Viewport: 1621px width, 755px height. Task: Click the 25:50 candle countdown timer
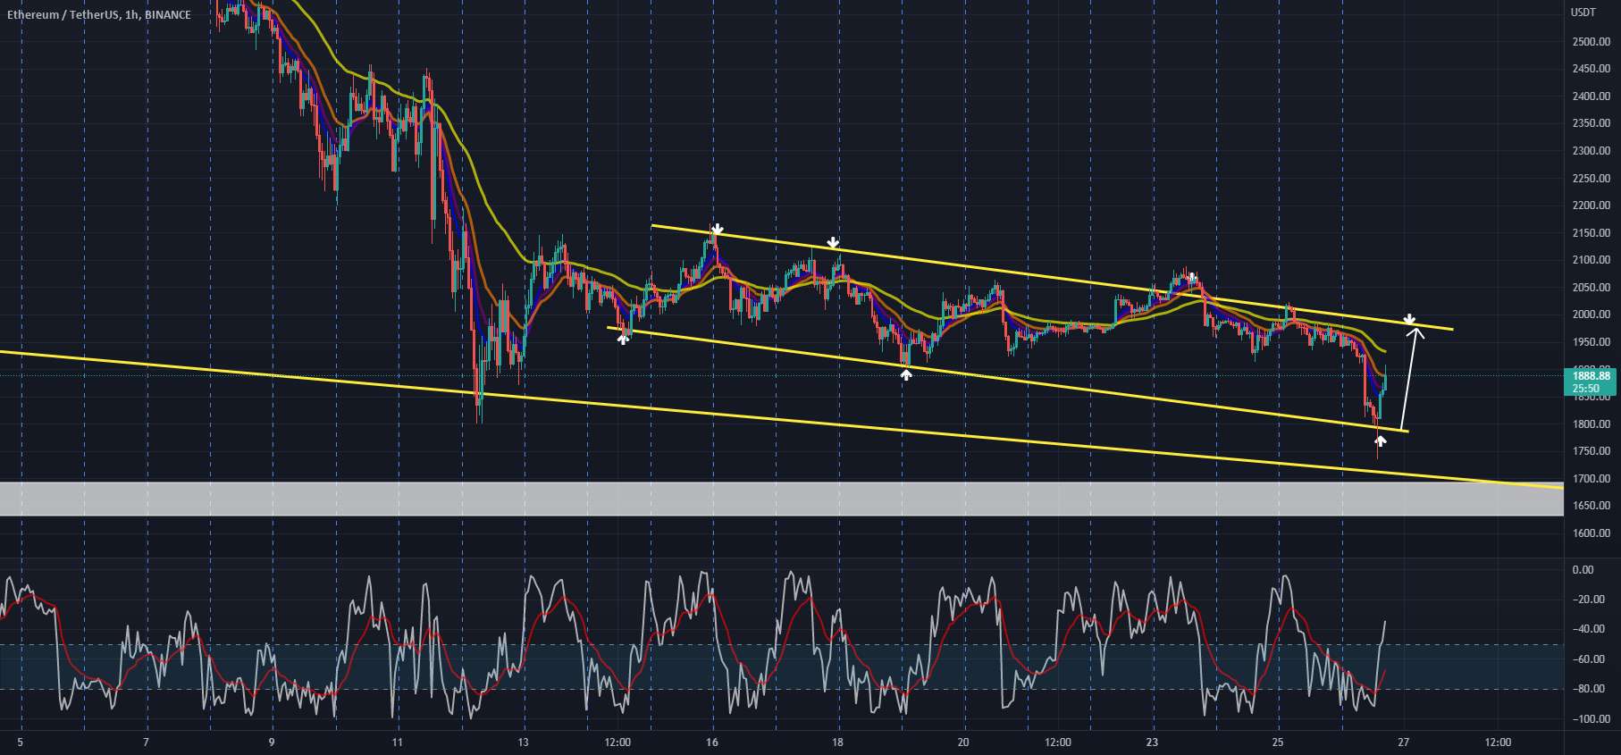[x=1587, y=390]
